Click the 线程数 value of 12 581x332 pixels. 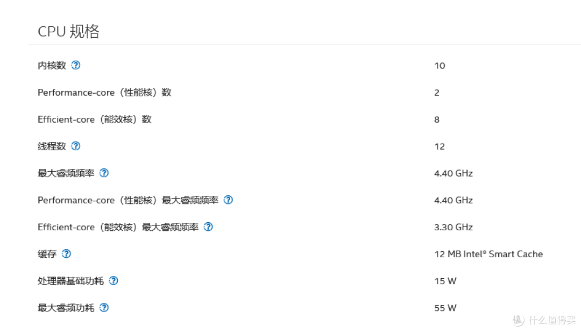440,146
